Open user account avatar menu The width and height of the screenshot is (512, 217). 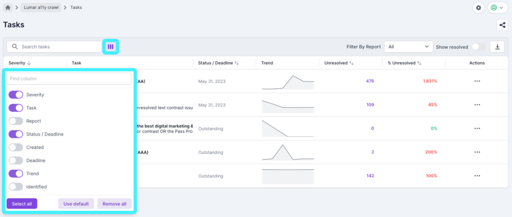coord(497,7)
